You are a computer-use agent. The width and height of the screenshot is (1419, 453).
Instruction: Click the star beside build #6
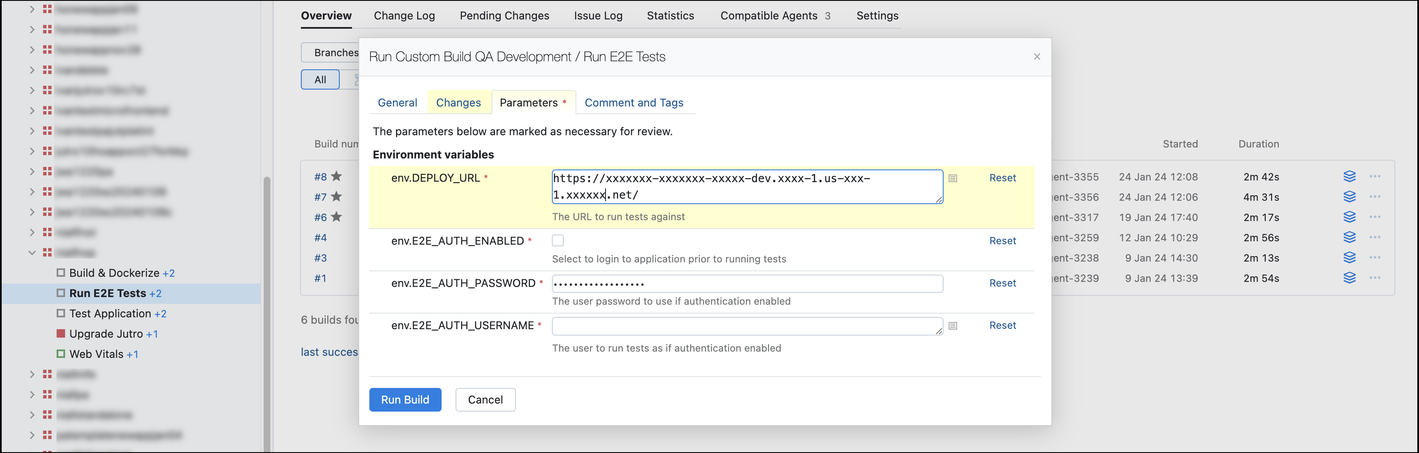pos(336,217)
